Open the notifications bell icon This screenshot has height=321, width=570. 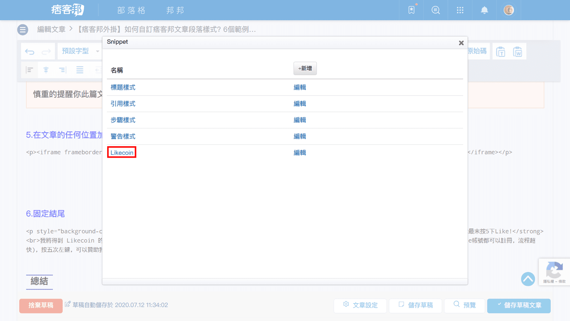(484, 10)
